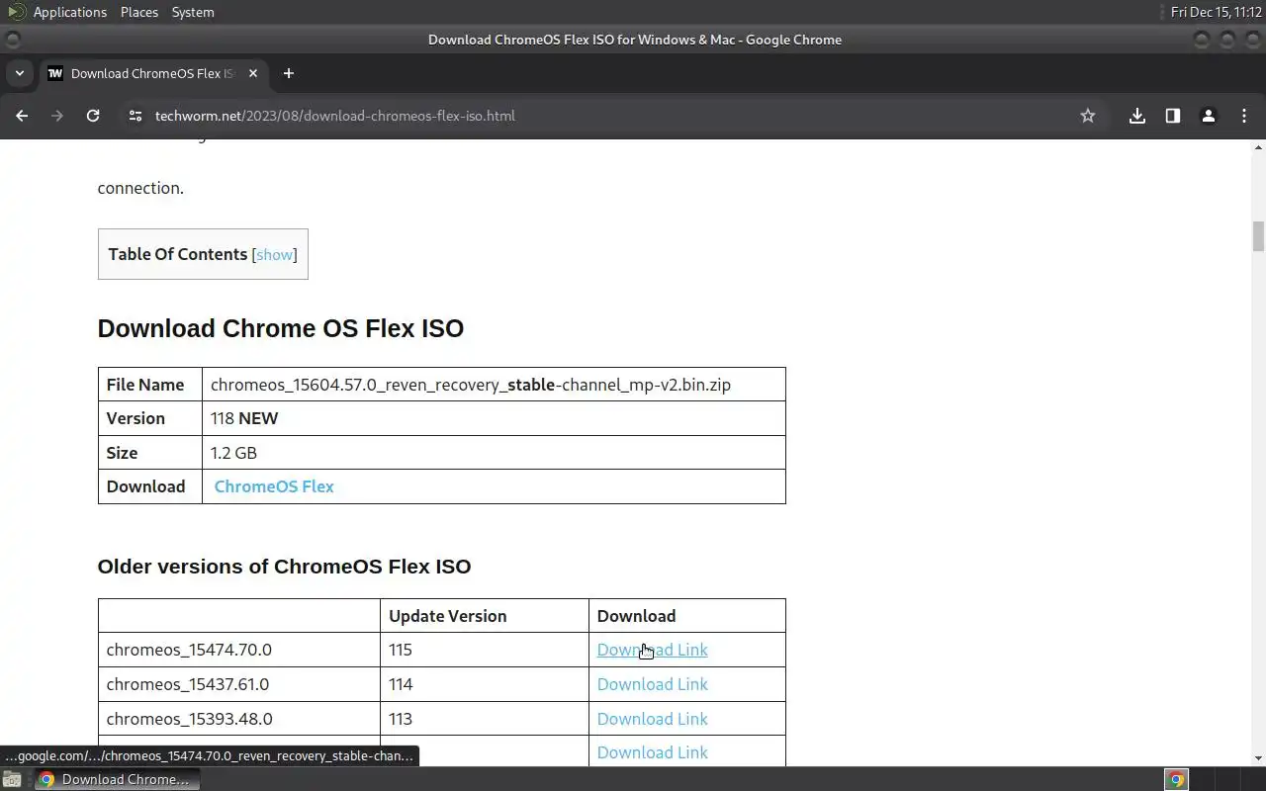Click the scrollbar down arrow

click(x=1258, y=758)
